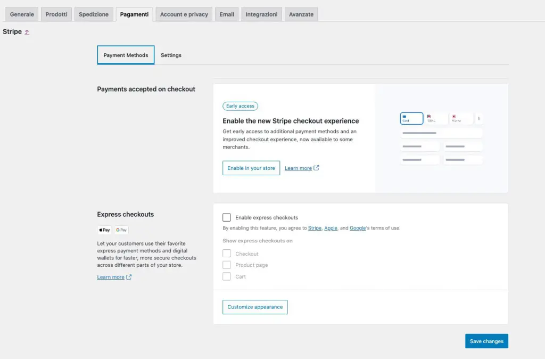This screenshot has height=359, width=545.
Task: Click the Enable in your store button
Action: tap(251, 168)
